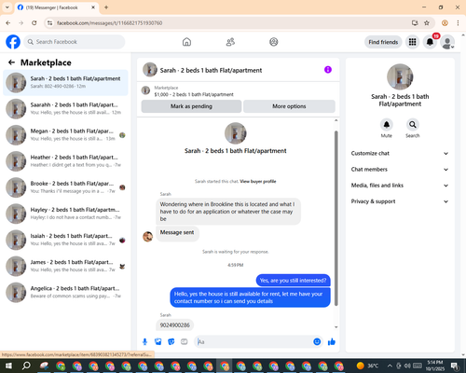This screenshot has width=466, height=373.
Task: Open the View buyer profile link
Action: (x=258, y=181)
